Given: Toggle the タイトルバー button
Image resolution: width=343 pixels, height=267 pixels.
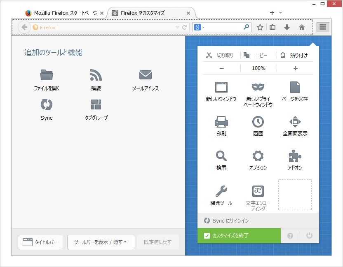Looking at the screenshot, I should coord(40,242).
